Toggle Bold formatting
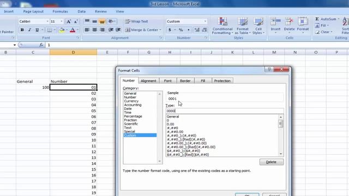 pos(22,30)
